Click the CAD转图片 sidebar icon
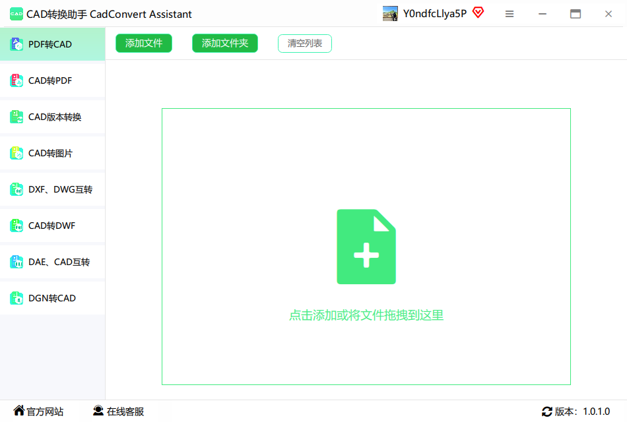The image size is (627, 422). (x=16, y=153)
